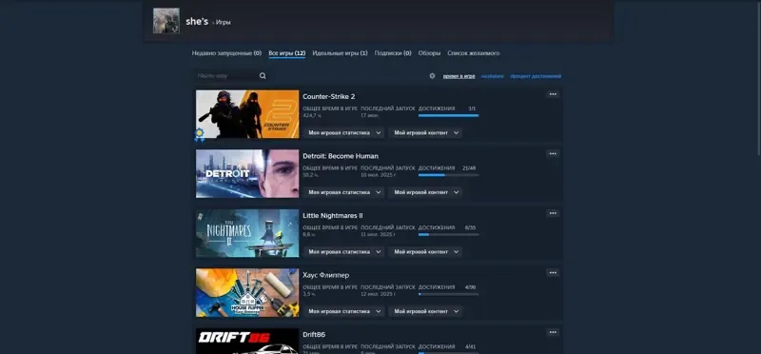761x354 pixels.
Task: Switch to Недавно запущенные (0) tab
Action: (226, 53)
